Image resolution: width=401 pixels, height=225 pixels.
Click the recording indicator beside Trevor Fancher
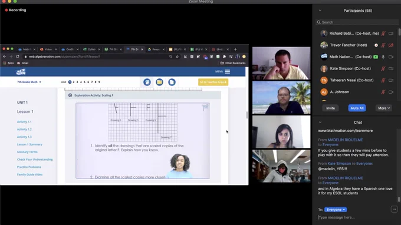coord(376,45)
